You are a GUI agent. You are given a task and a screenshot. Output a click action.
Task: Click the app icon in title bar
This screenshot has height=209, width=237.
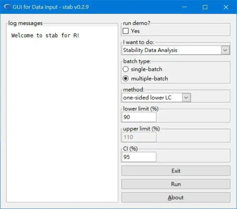pyautogui.click(x=7, y=7)
